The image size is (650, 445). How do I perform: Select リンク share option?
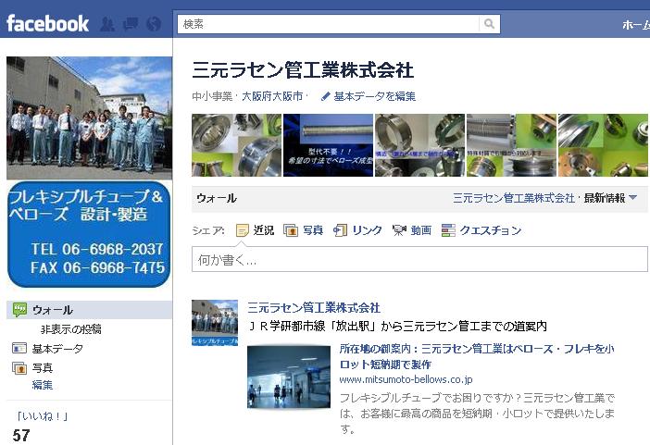pyautogui.click(x=368, y=230)
